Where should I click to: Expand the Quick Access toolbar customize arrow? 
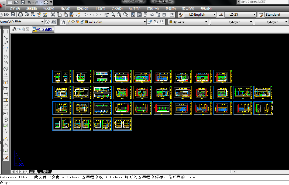[x=51, y=2]
